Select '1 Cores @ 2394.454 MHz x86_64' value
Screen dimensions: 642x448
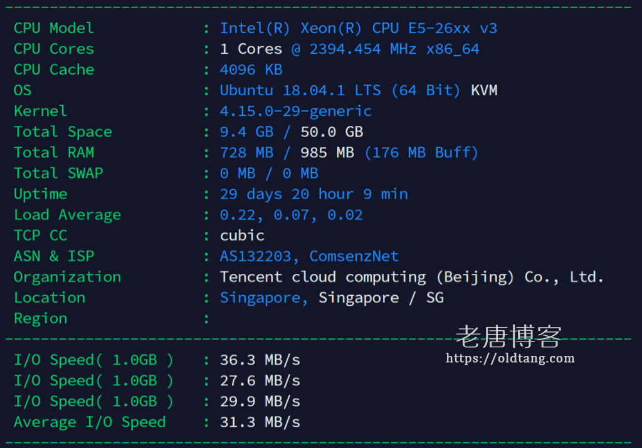click(x=349, y=49)
